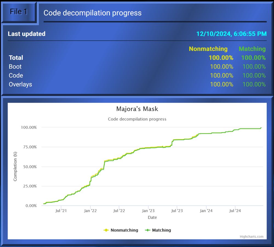
Task: Click the Code decompilation progress page heading
Action: tap(92, 13)
